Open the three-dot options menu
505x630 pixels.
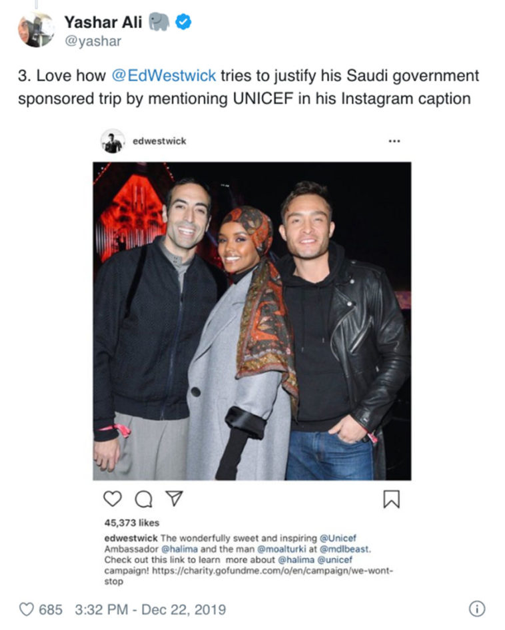coord(394,141)
